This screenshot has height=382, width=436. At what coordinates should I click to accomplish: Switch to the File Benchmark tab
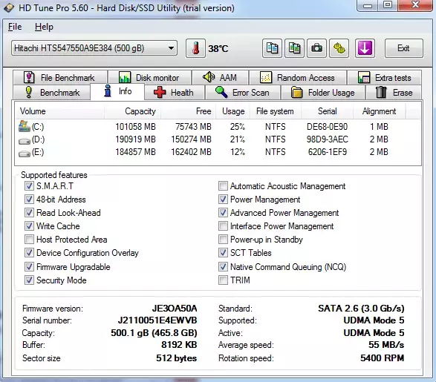(x=59, y=77)
